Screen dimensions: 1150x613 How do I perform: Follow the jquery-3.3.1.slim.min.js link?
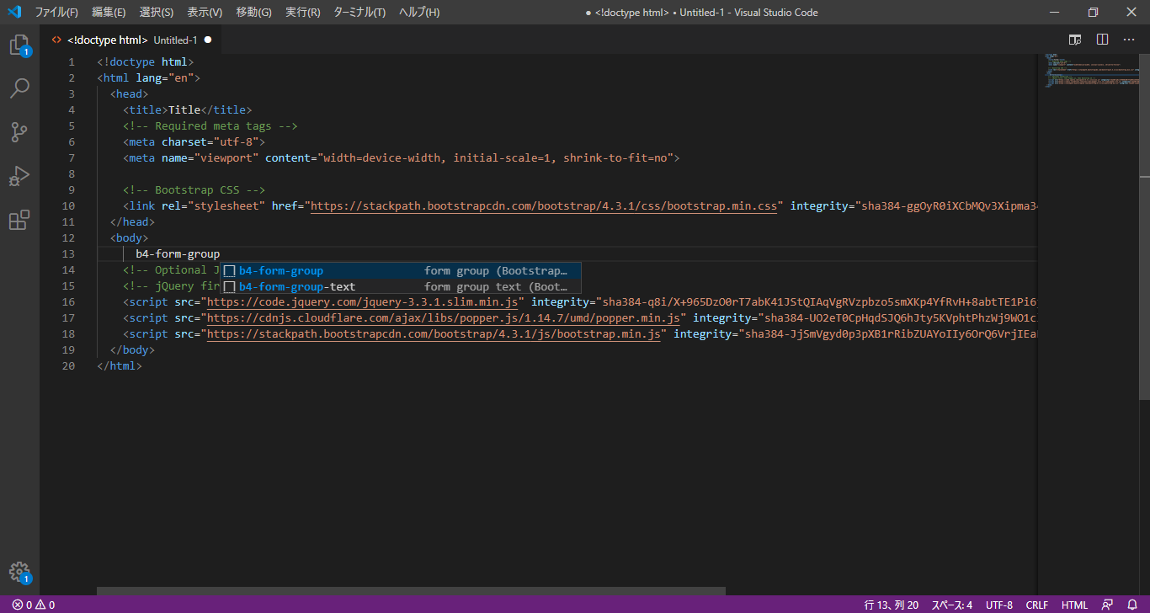(362, 302)
